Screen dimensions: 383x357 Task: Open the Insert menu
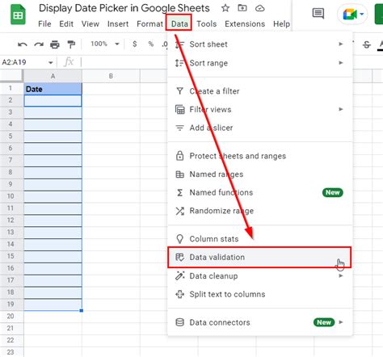point(118,24)
